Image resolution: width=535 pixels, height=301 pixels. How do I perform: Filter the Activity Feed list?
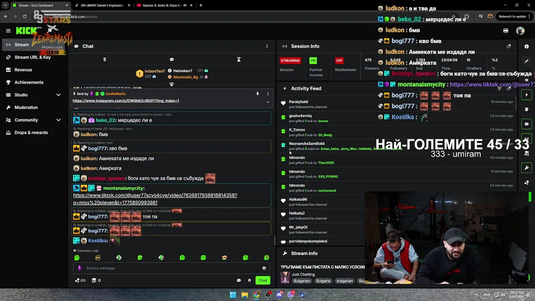pos(499,89)
